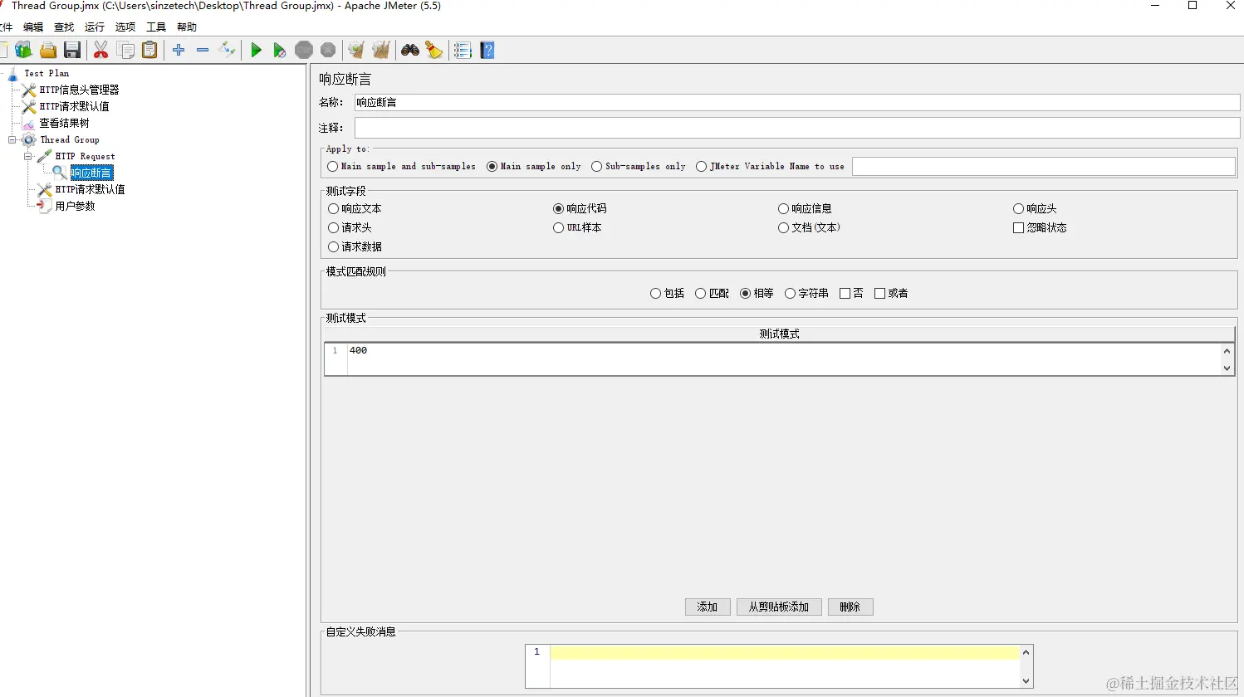Click the Open file folder icon
1244x697 pixels.
(x=48, y=51)
